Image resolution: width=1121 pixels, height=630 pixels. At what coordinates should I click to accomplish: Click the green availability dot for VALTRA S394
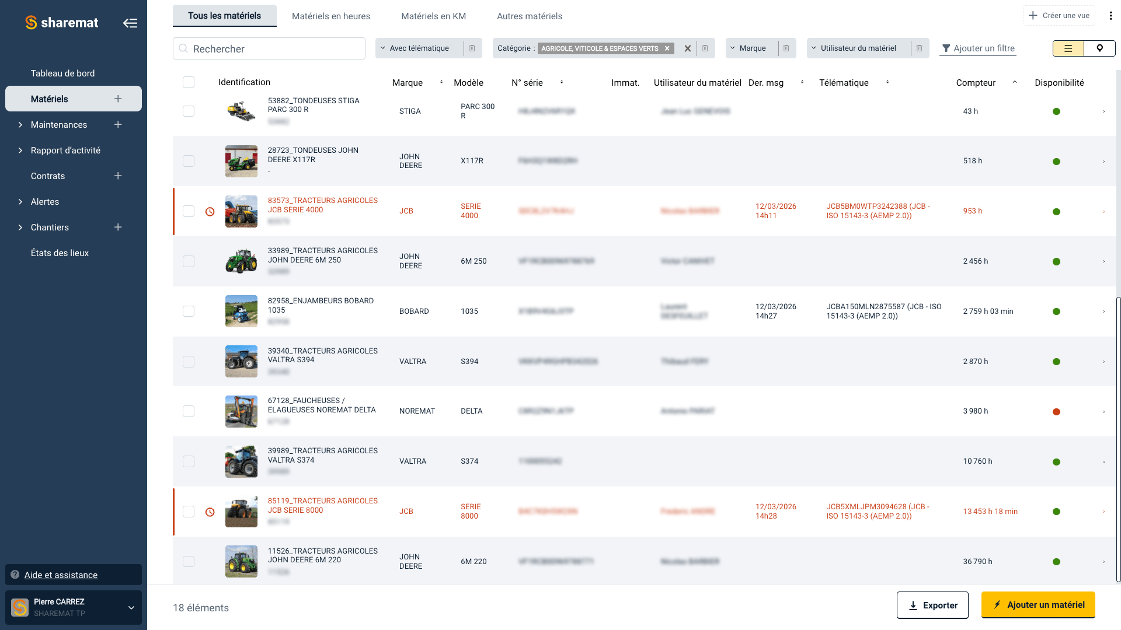[1057, 361]
